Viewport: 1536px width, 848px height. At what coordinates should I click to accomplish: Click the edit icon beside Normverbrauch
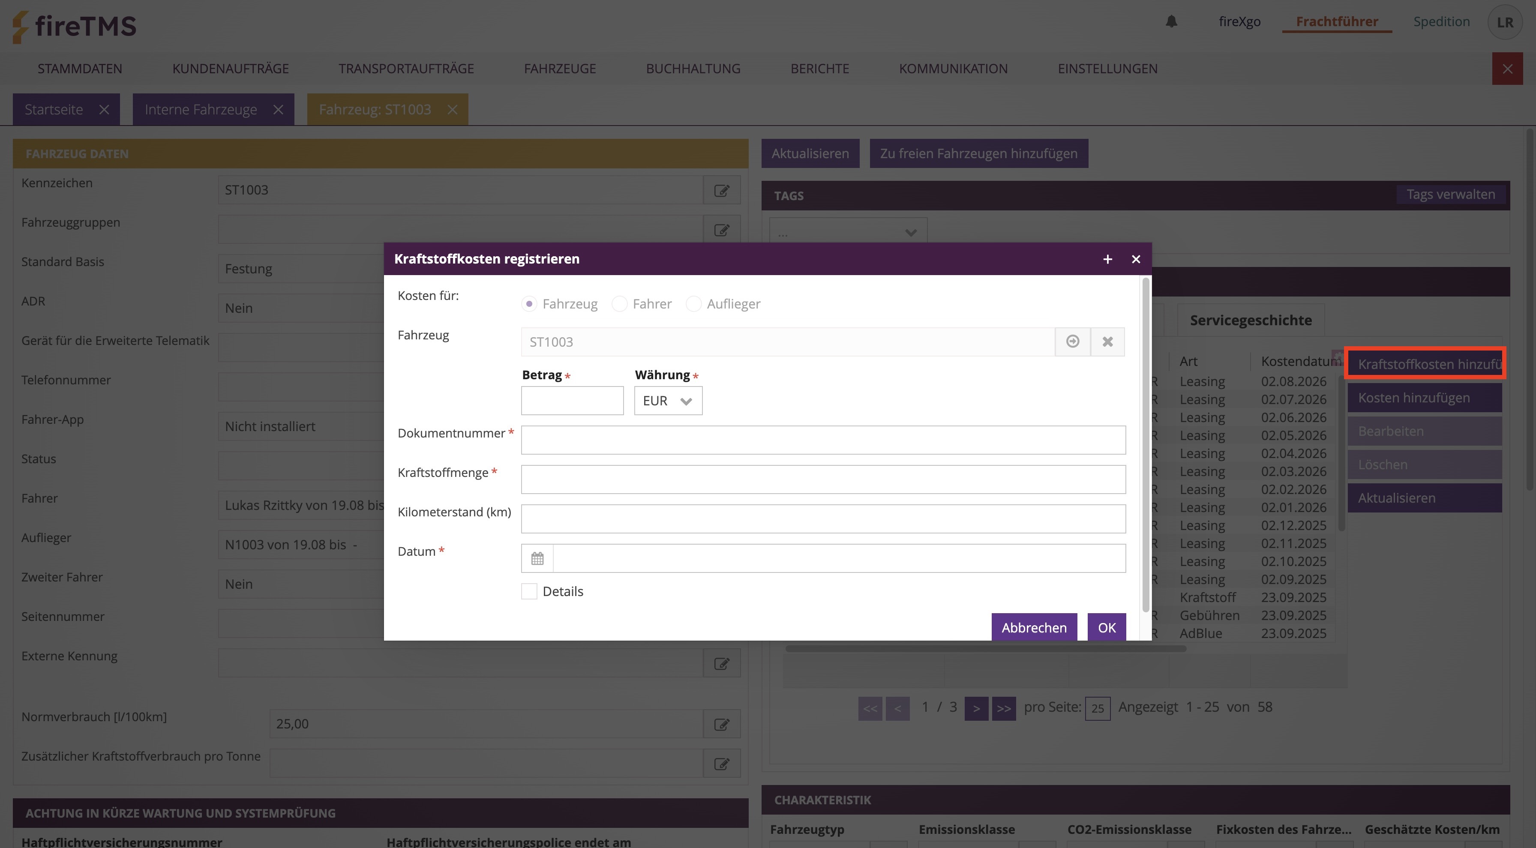point(721,724)
